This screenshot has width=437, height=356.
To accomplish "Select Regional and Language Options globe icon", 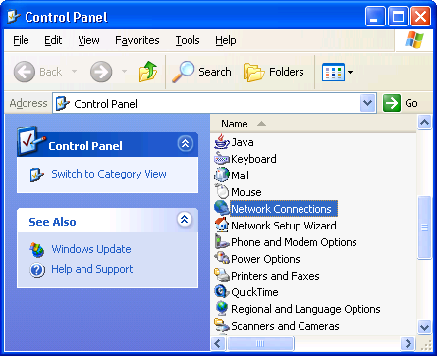I will coord(222,309).
